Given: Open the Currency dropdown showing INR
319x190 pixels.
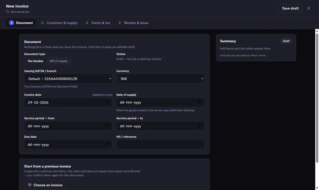Looking at the screenshot, I should [x=161, y=79].
